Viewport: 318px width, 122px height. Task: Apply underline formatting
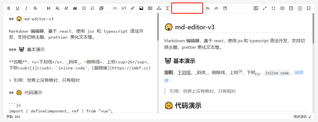18,8
